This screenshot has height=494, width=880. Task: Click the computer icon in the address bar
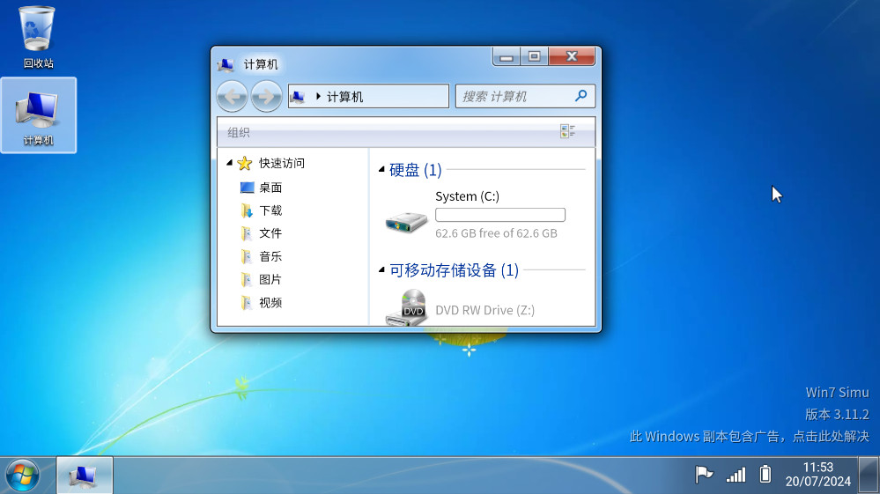[299, 97]
